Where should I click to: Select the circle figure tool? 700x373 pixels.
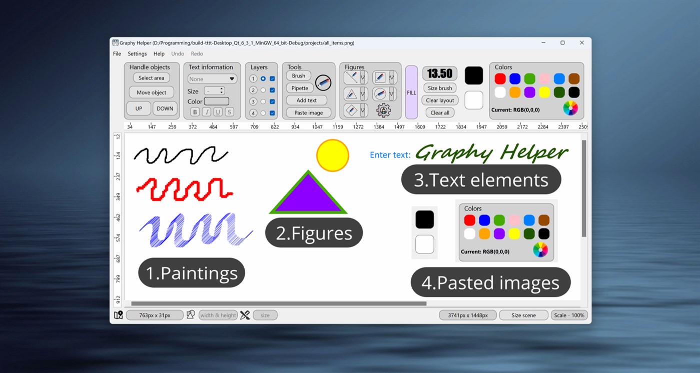[381, 93]
